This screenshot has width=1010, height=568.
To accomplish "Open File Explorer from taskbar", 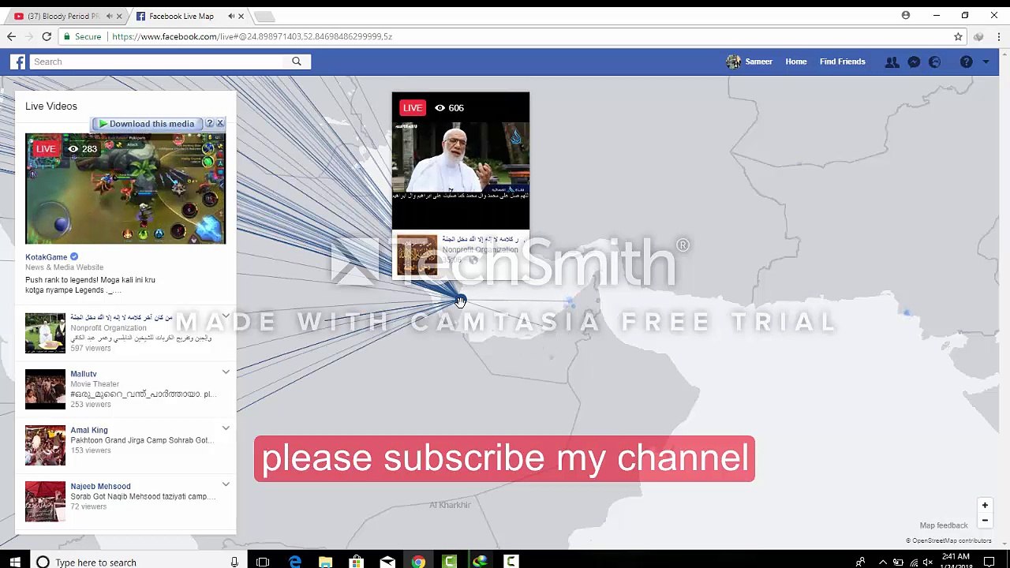I will tap(325, 562).
